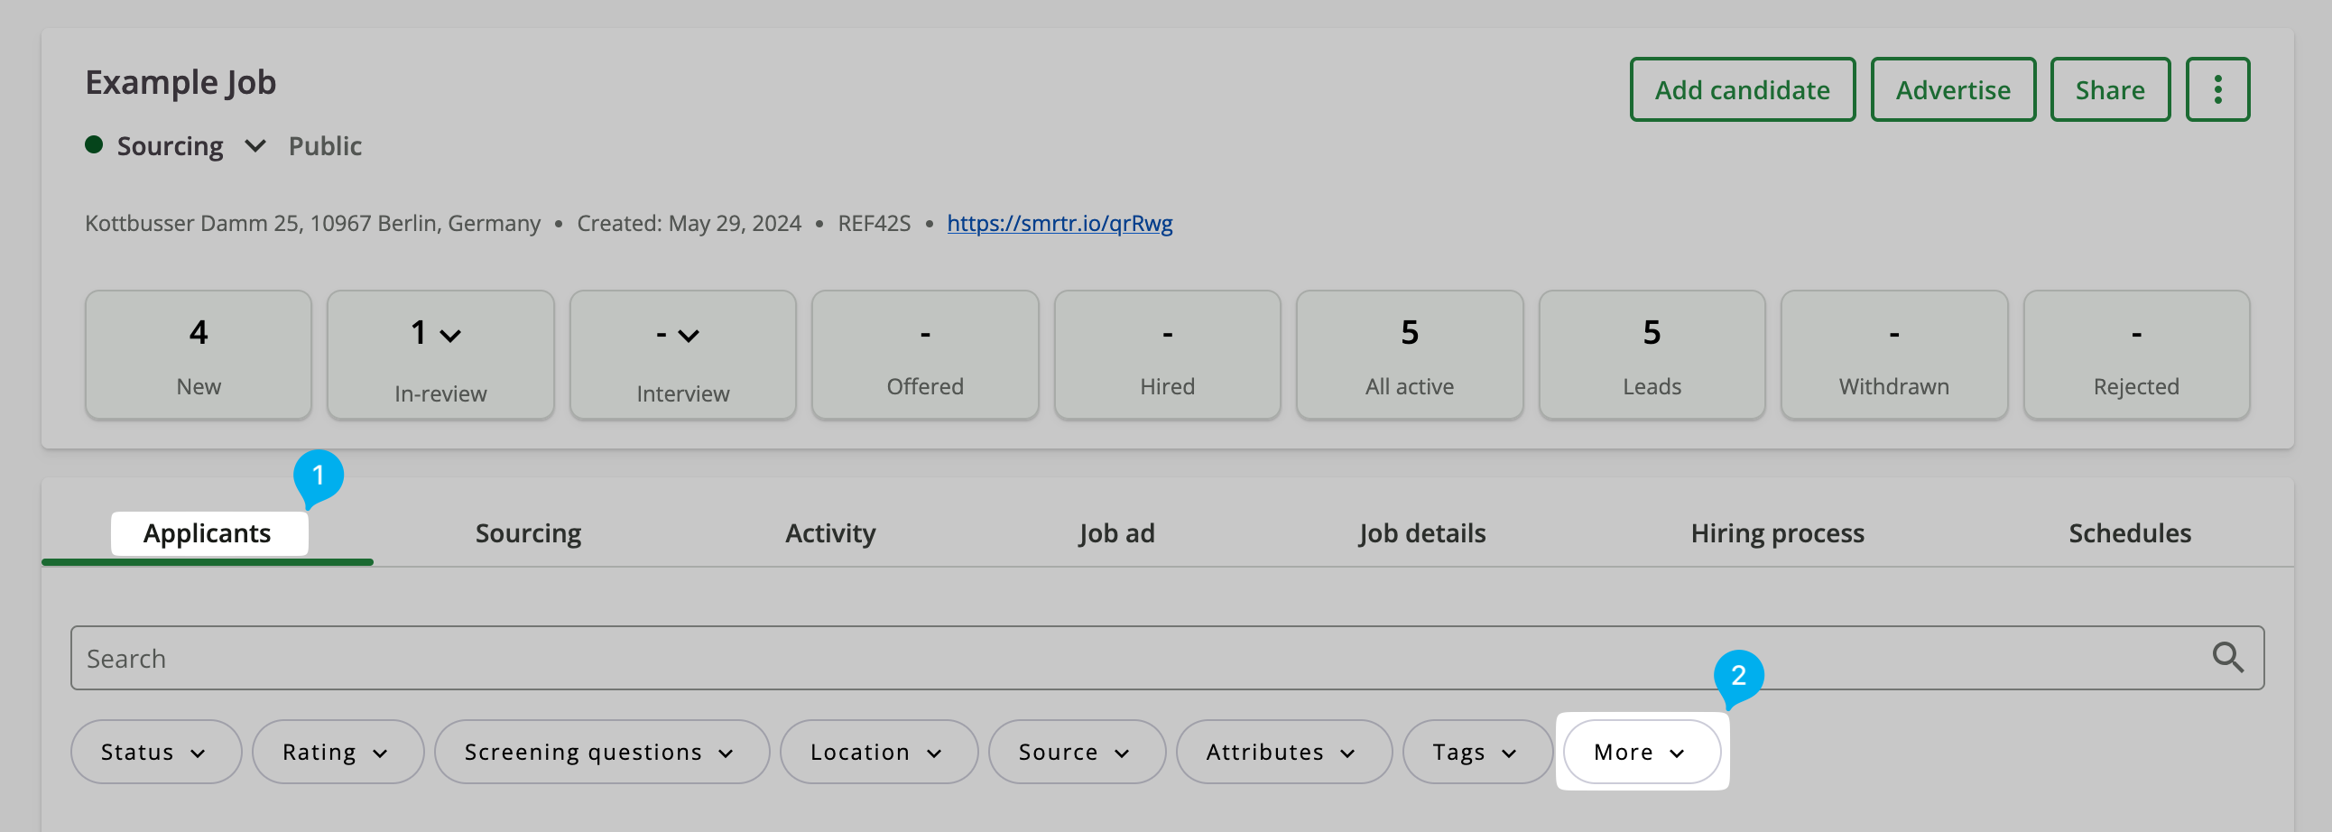Click the Advertise button
This screenshot has height=832, width=2332.
tap(1953, 89)
